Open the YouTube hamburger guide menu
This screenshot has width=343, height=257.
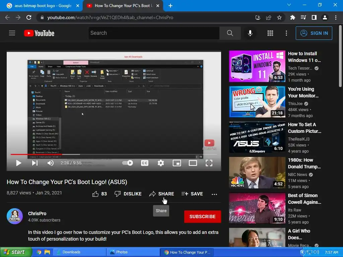[x=12, y=33]
